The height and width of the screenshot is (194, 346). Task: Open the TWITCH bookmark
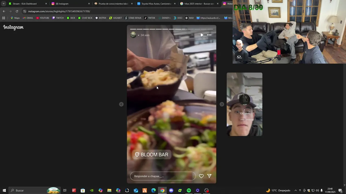[58, 18]
